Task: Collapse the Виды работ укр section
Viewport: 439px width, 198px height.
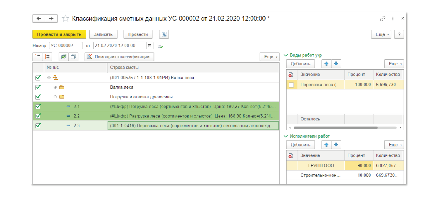Action: click(286, 55)
